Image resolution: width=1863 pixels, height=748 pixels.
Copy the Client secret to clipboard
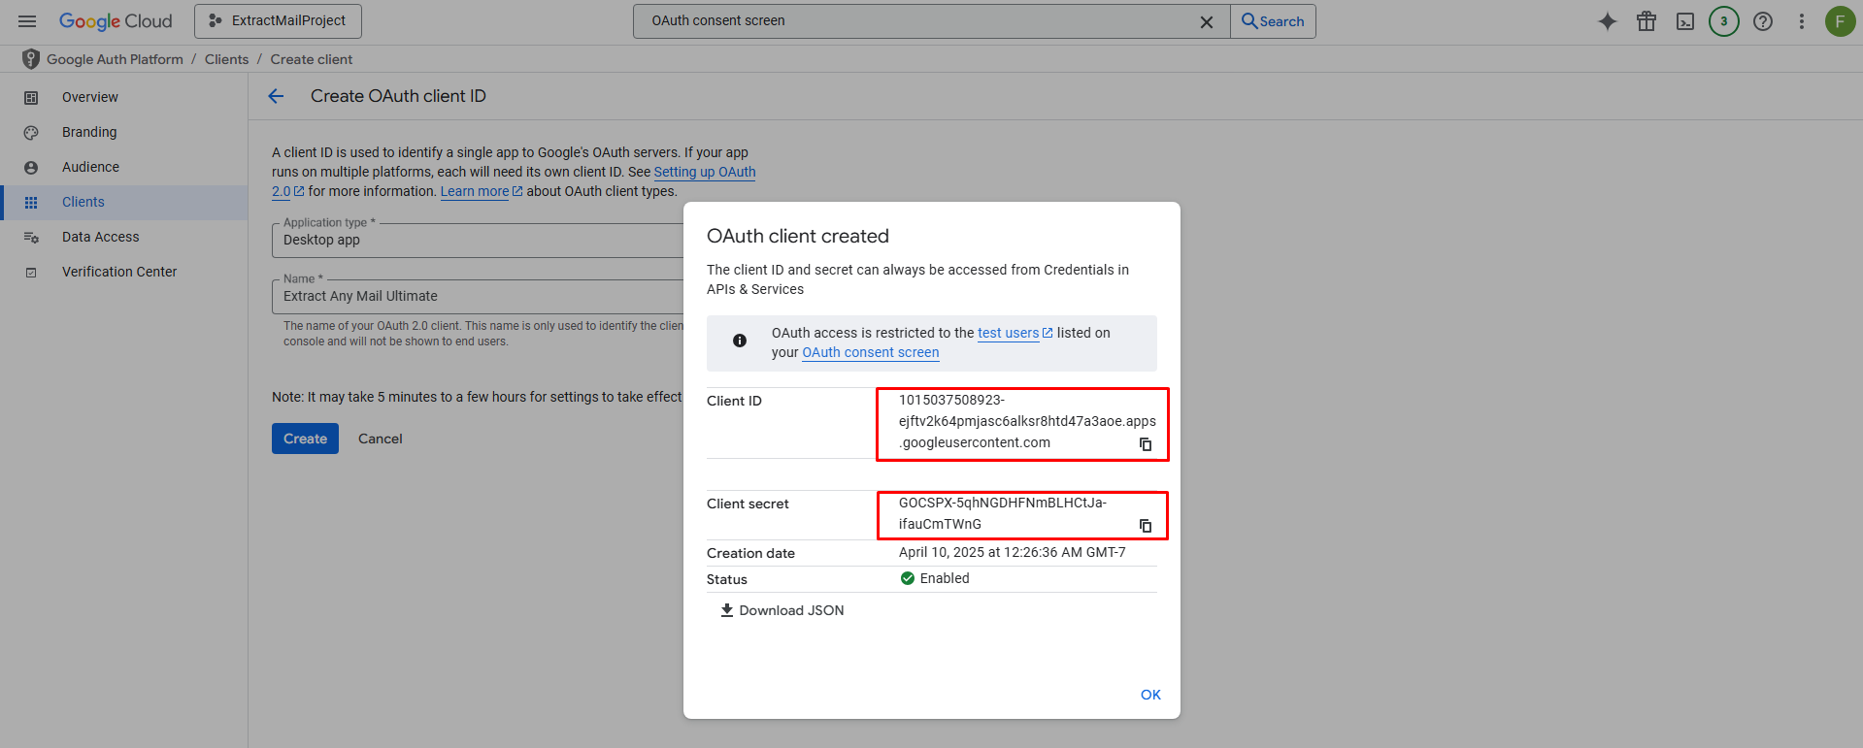(x=1146, y=525)
